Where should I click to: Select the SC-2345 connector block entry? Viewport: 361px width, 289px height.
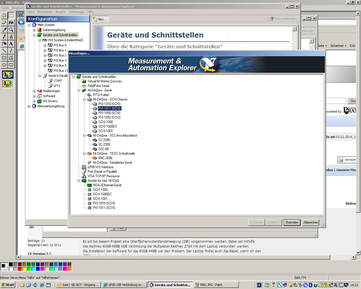pyautogui.click(x=104, y=140)
